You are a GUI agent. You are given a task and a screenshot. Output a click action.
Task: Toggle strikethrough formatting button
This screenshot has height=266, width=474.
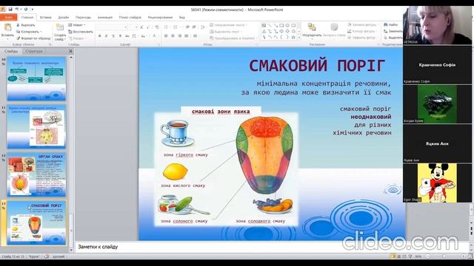pos(127,36)
